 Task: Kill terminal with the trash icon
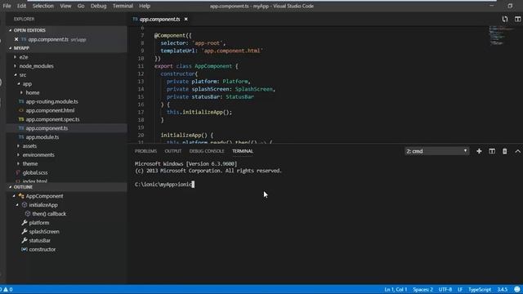505,151
